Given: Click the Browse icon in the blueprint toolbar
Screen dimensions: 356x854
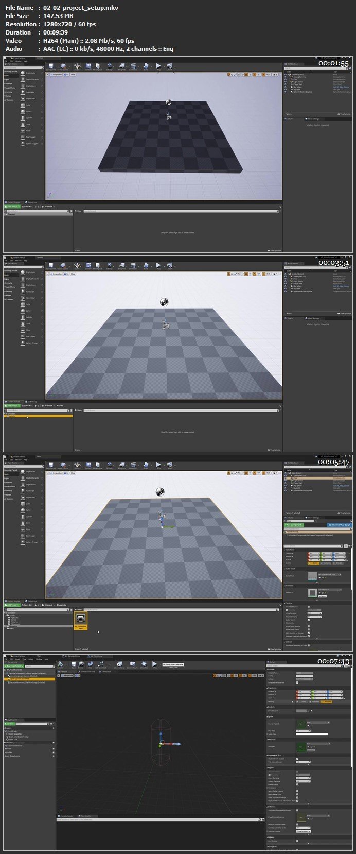Looking at the screenshot, I should 81,665.
